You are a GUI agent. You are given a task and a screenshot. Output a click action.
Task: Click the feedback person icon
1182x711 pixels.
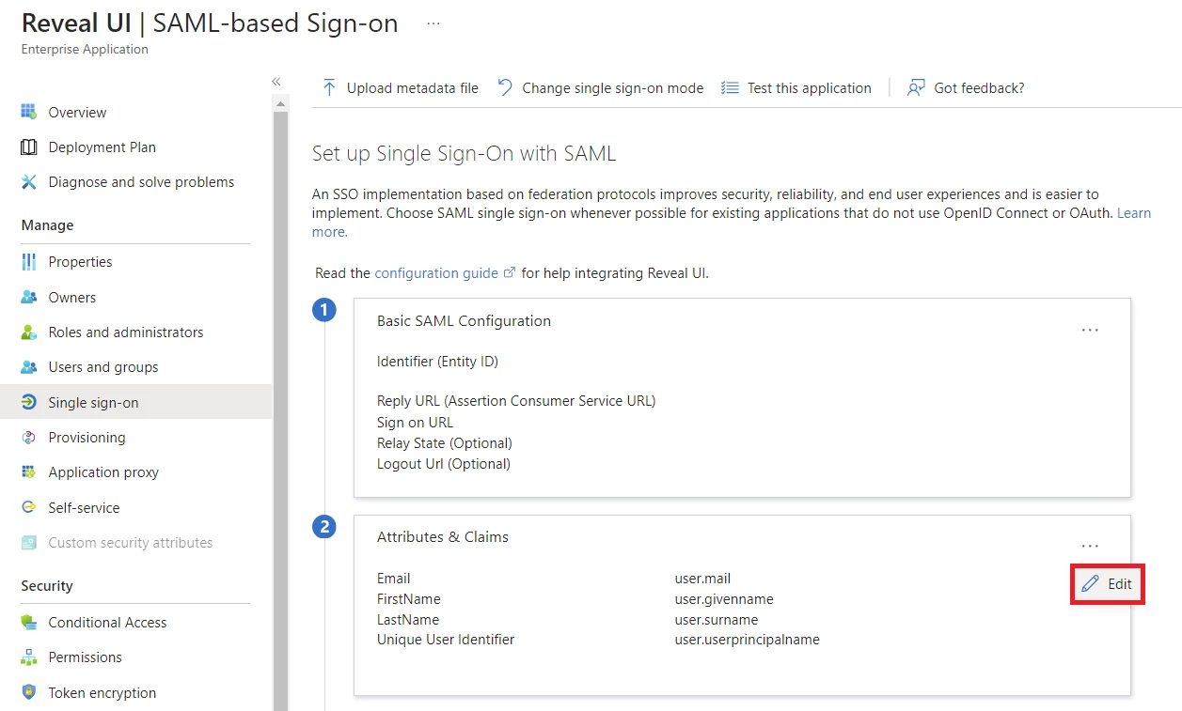click(916, 87)
